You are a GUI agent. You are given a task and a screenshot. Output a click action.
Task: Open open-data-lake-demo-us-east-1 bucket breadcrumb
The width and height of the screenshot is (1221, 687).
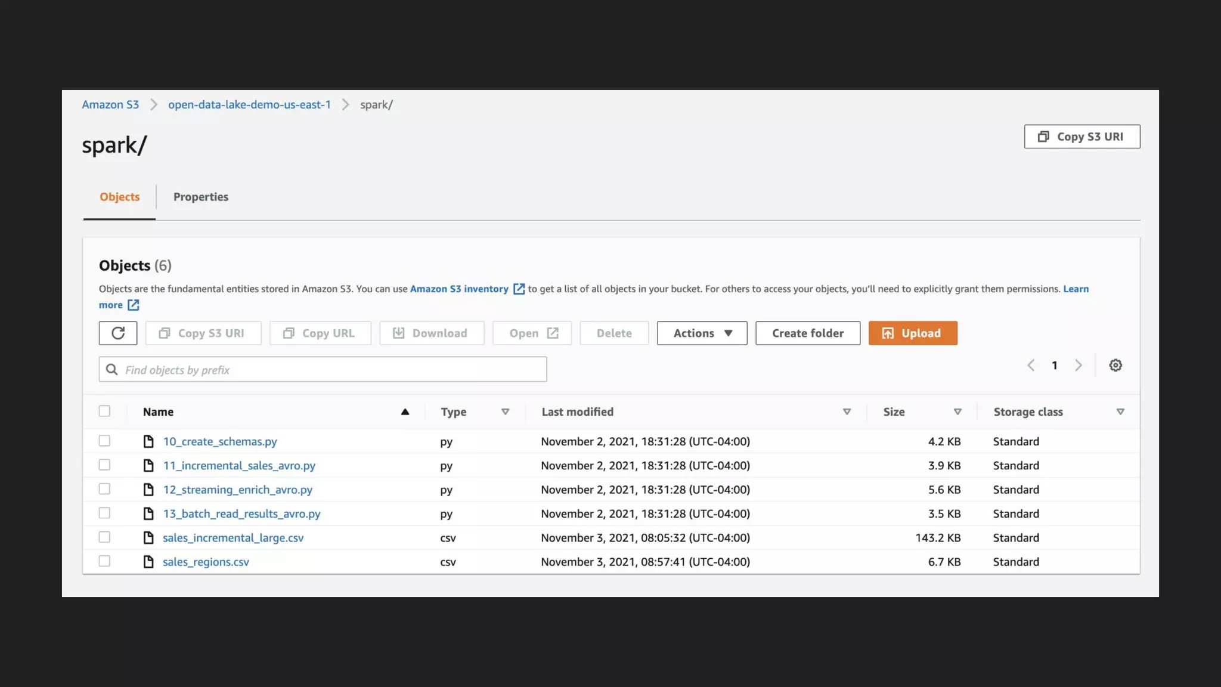coord(249,104)
